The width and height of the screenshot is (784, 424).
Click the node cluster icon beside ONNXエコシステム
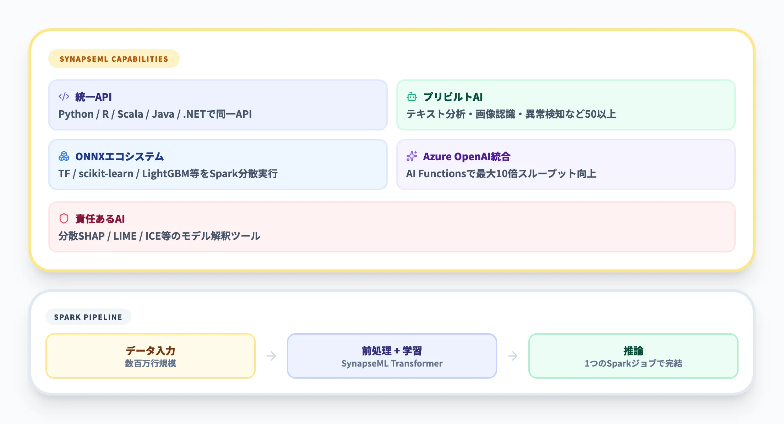tap(64, 156)
